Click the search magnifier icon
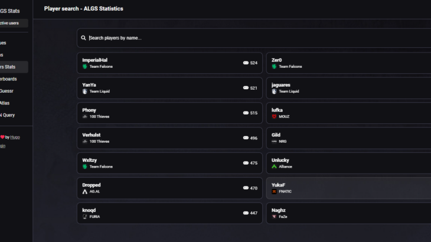This screenshot has width=431, height=242. click(x=83, y=38)
